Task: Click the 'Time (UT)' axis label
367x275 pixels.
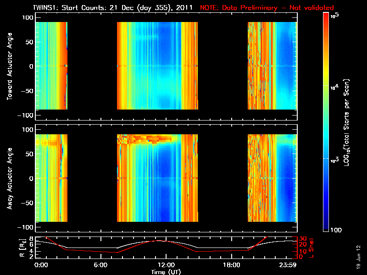Action: click(166, 272)
